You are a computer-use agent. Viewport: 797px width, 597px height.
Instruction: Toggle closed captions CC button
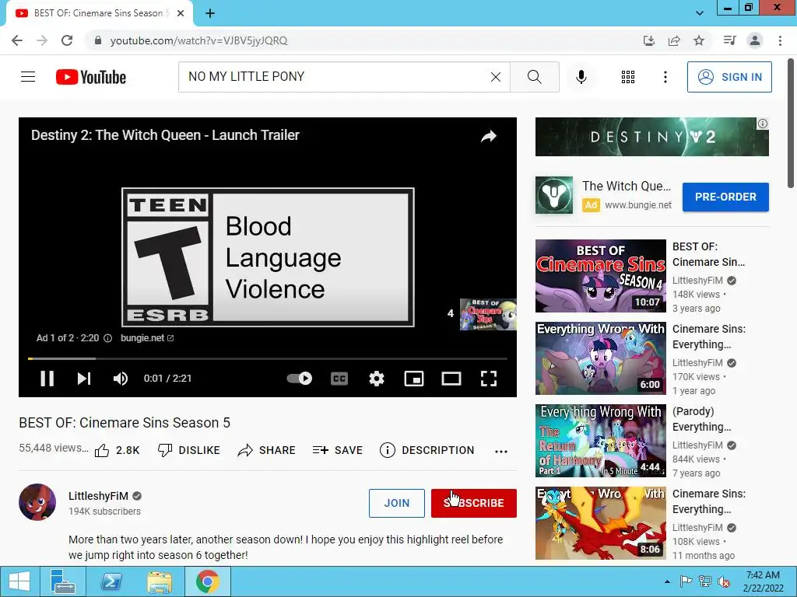point(339,379)
